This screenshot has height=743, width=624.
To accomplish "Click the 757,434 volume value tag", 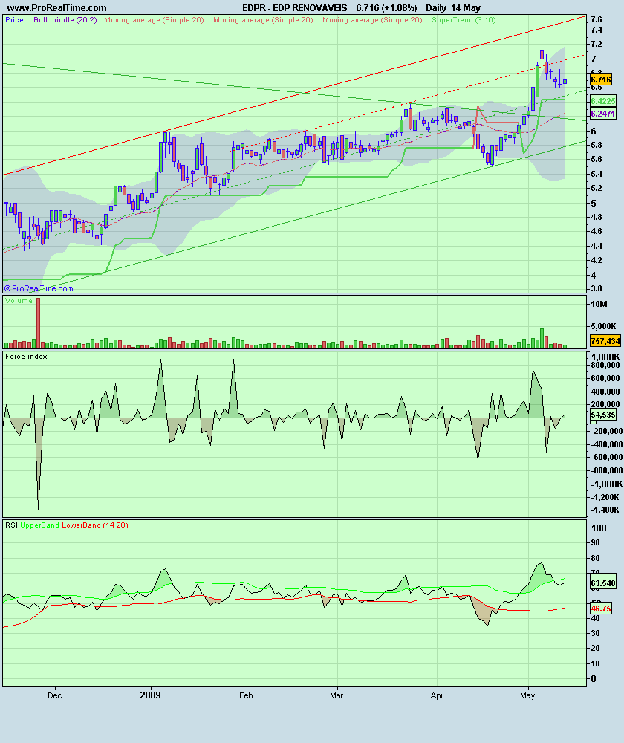I will (605, 341).
